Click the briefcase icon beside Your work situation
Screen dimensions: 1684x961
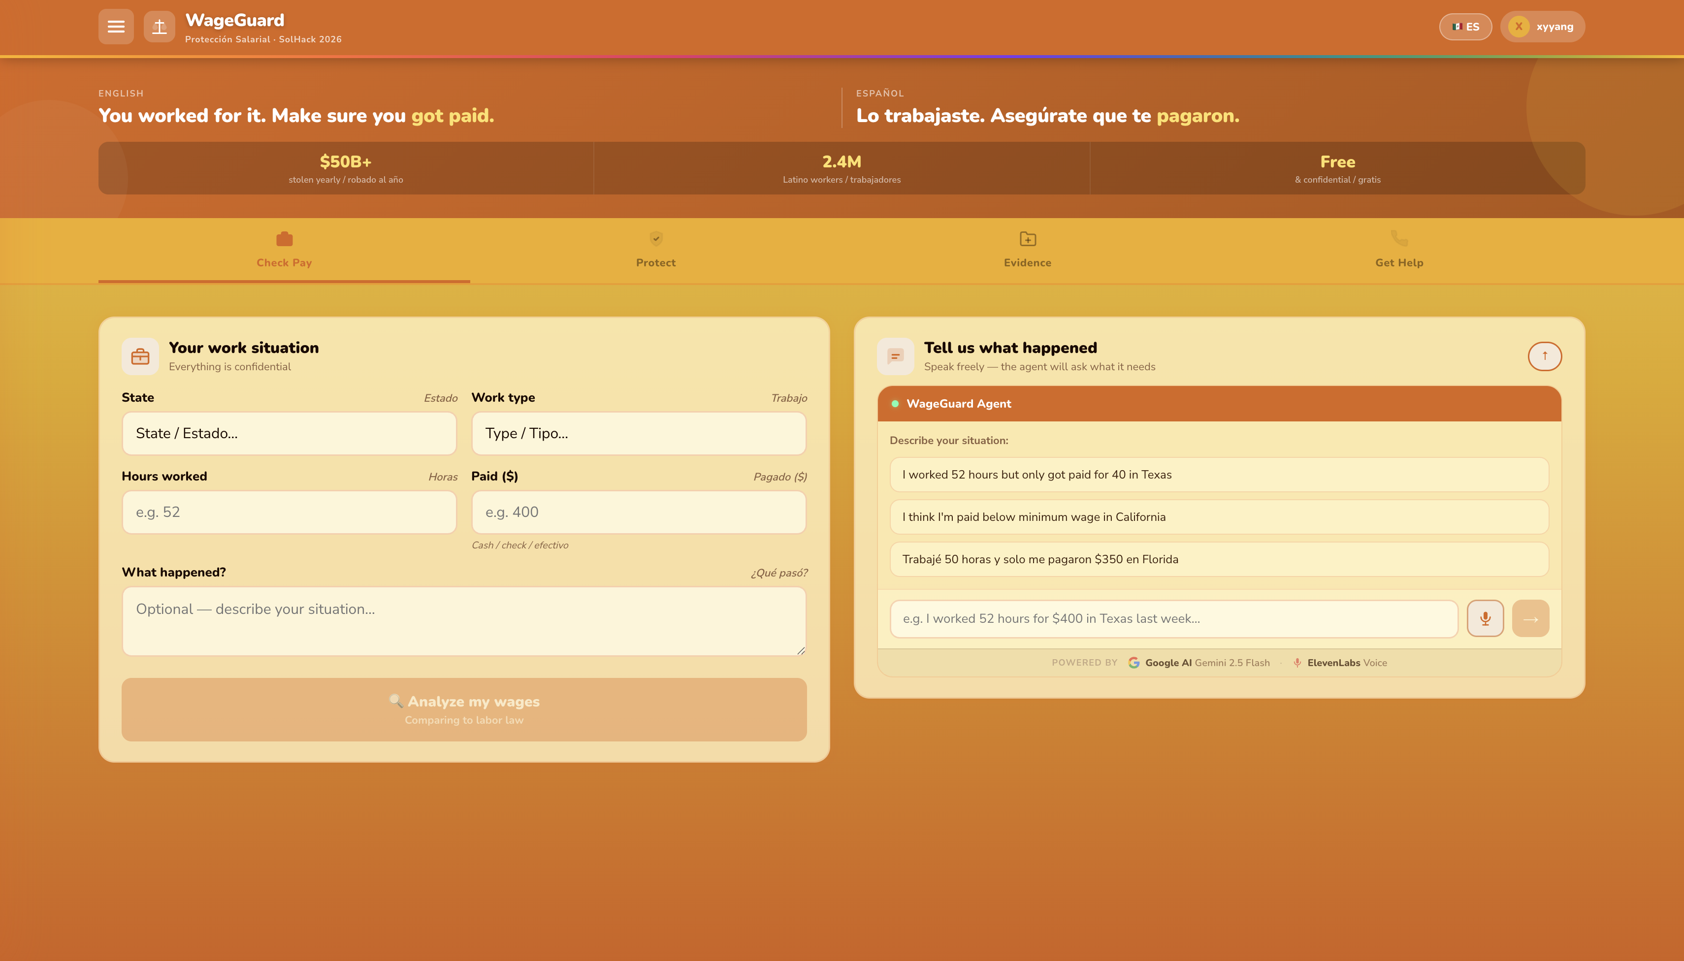(140, 356)
